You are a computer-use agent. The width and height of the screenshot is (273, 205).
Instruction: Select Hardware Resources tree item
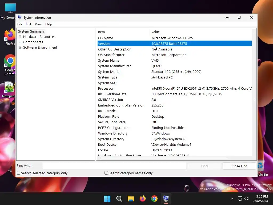tap(39, 37)
